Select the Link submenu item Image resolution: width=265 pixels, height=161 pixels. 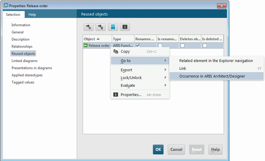tap(217, 69)
